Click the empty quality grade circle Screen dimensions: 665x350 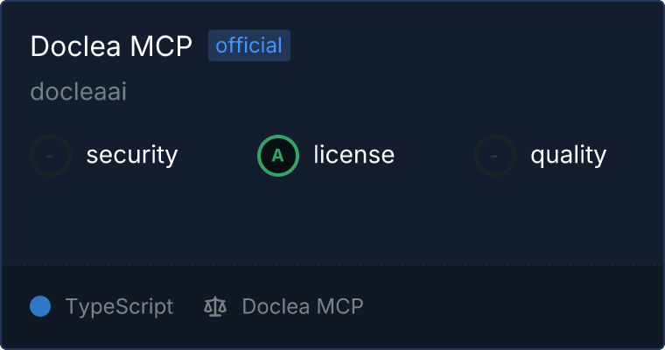[495, 156]
